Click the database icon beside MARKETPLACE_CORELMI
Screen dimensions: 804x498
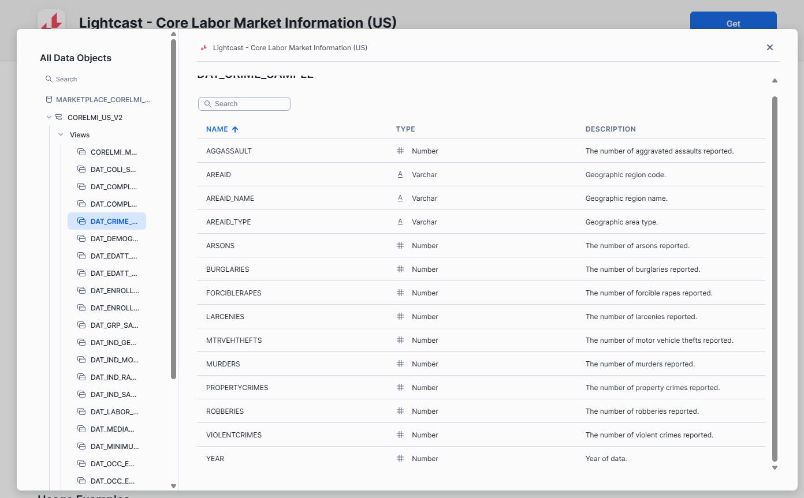49,99
